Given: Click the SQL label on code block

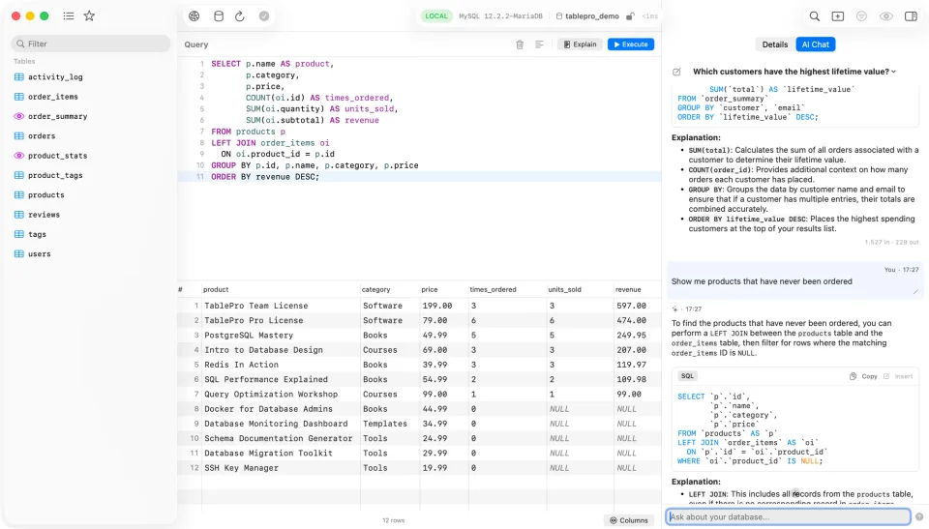Looking at the screenshot, I should (687, 376).
